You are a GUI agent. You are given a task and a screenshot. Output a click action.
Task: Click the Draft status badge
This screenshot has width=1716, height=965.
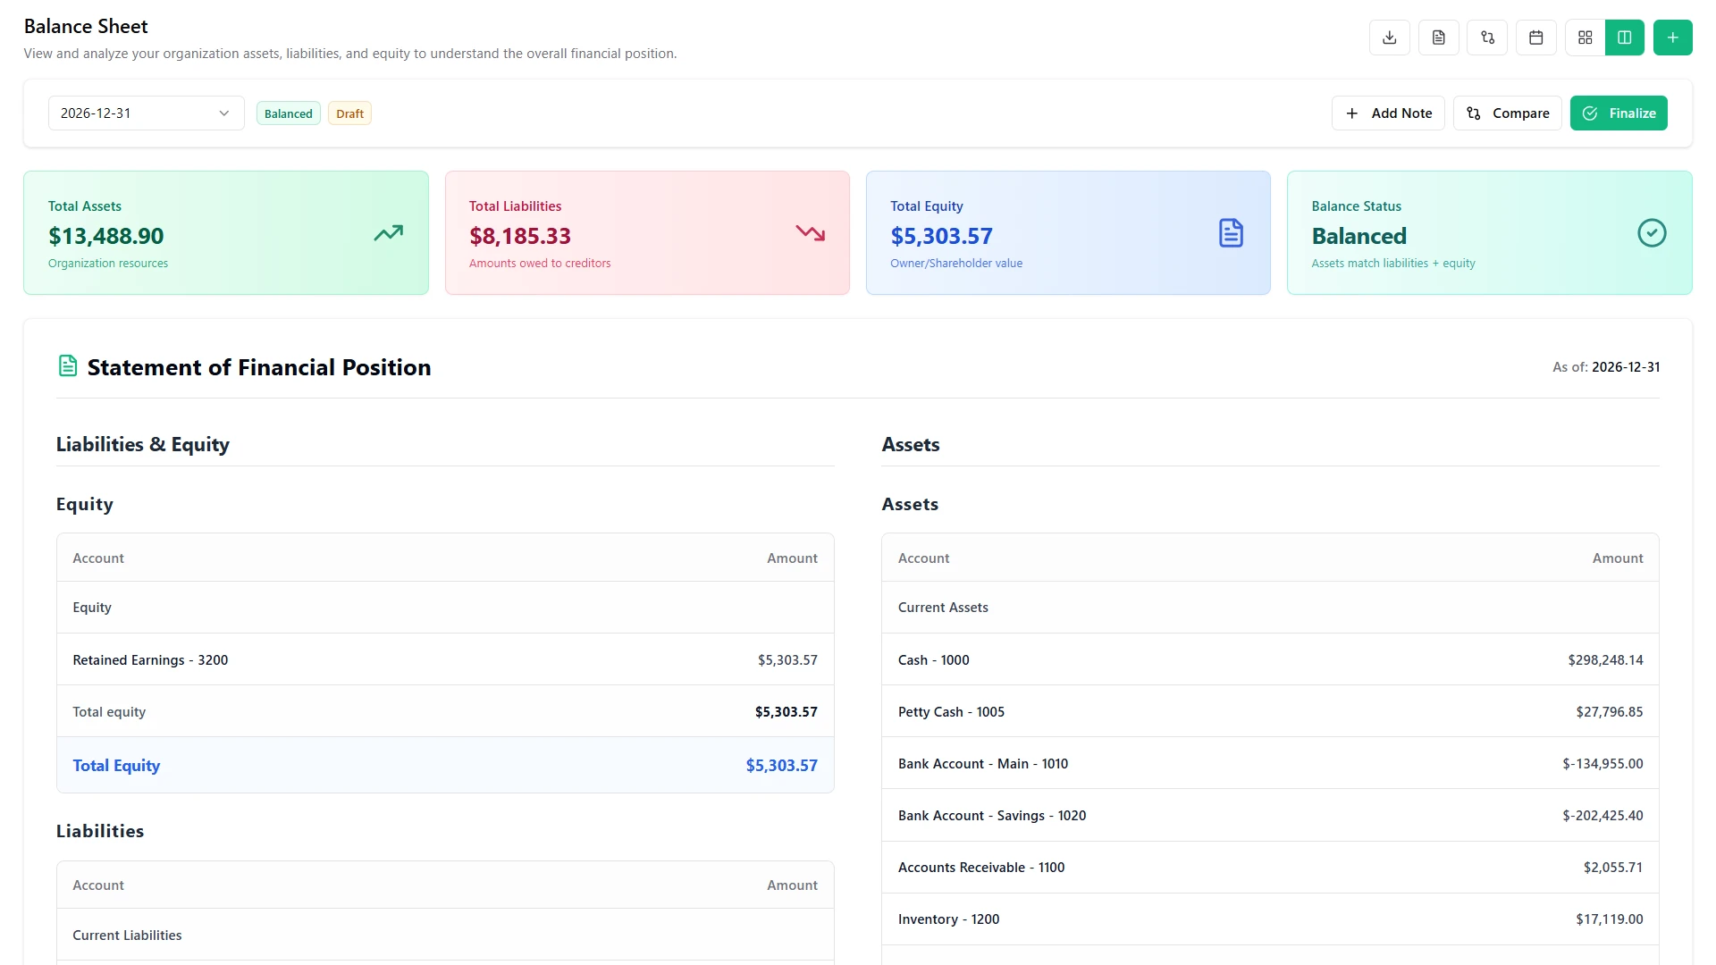point(349,113)
